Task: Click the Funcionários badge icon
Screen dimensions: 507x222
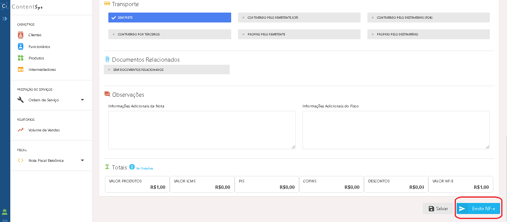Action: pos(21,46)
